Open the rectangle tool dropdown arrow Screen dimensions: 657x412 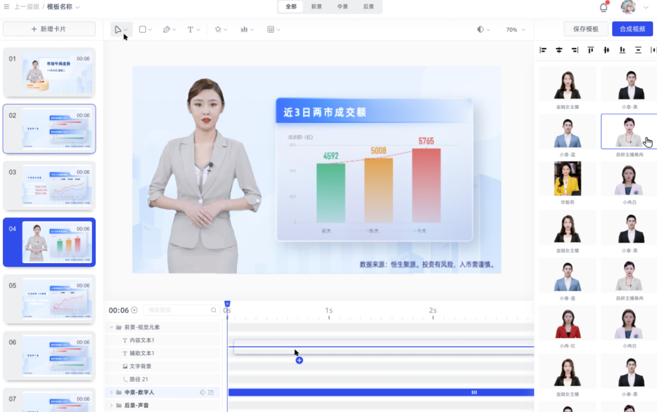[150, 30]
